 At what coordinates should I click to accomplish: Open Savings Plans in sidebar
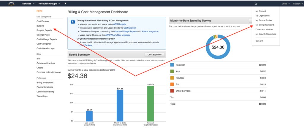pyautogui.click(x=43, y=35)
